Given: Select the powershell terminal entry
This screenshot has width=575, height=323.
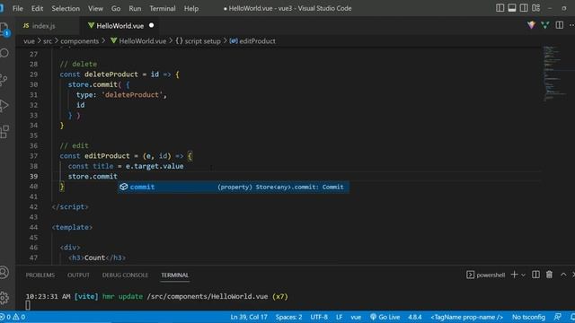Looking at the screenshot, I should tap(485, 275).
